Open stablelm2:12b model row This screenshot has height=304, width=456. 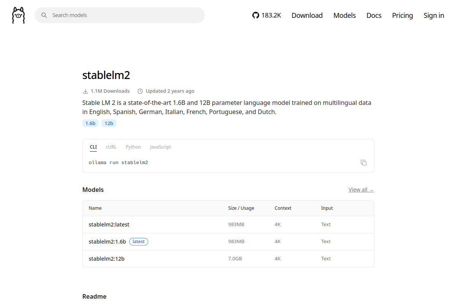pyautogui.click(x=228, y=259)
